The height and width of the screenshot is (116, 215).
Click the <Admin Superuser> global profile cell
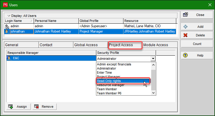point(101,26)
